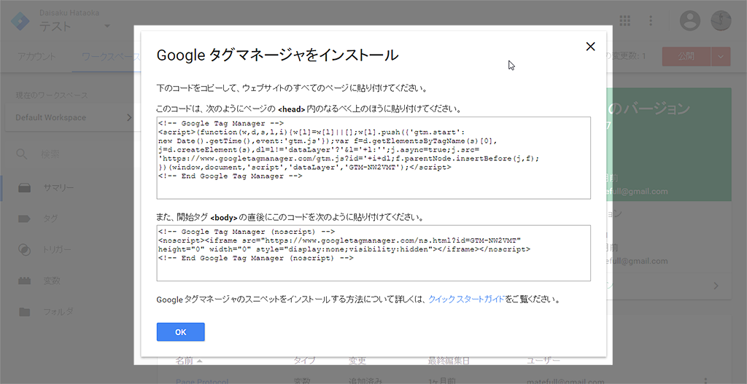Viewport: 747px width, 384px height.
Task: Select サマリー icon in sidebar
Action: (24, 188)
